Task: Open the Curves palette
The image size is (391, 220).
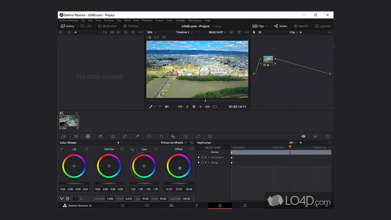Action: pyautogui.click(x=125, y=136)
